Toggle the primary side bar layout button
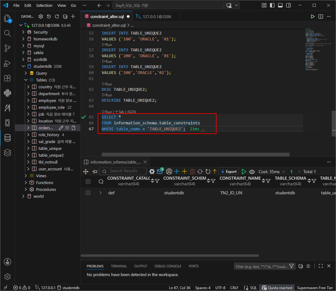The height and width of the screenshot is (291, 336). pyautogui.click(x=272, y=5)
